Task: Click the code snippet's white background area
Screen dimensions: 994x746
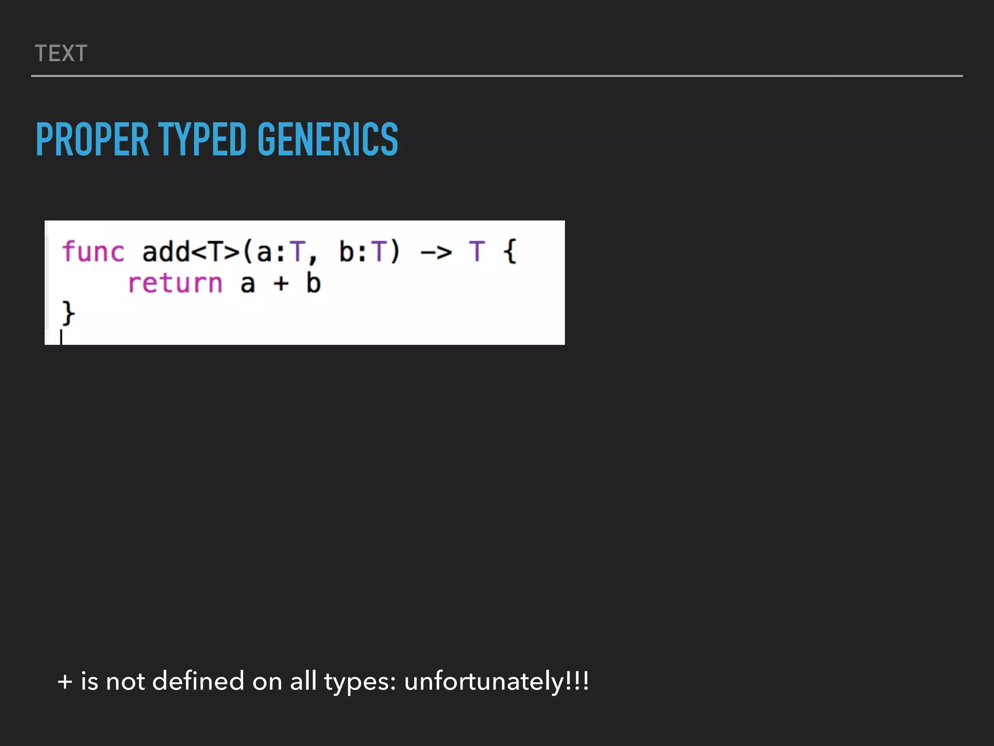Action: point(305,283)
